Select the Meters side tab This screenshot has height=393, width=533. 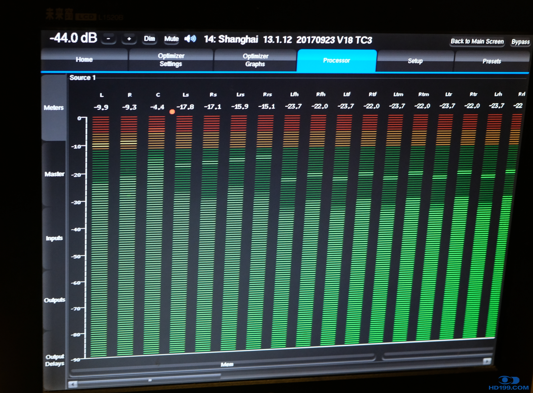(x=54, y=108)
